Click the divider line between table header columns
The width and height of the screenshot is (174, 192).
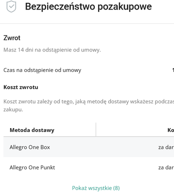(96, 130)
